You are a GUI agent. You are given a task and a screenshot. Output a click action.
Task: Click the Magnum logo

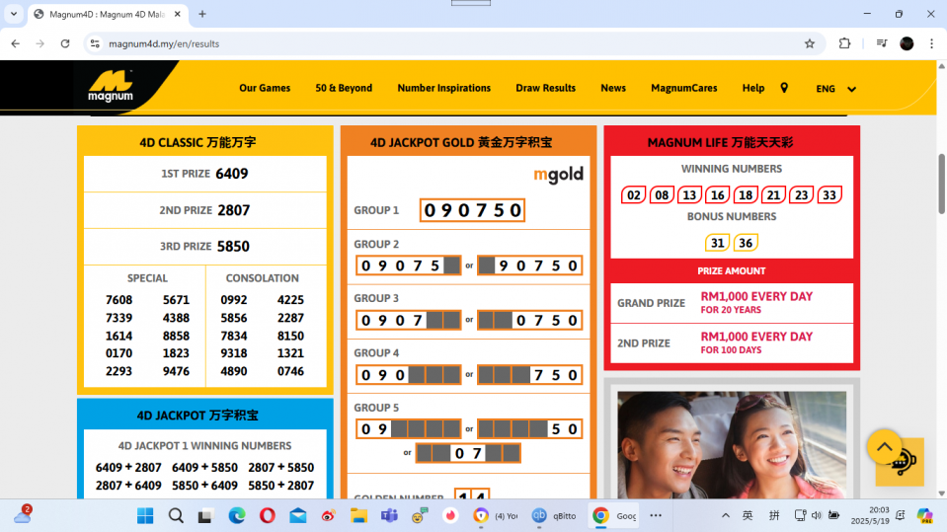111,86
